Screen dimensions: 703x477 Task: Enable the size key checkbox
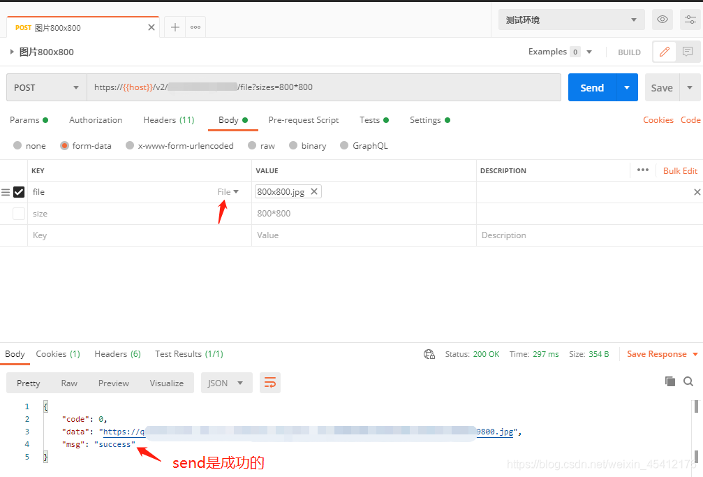click(19, 214)
